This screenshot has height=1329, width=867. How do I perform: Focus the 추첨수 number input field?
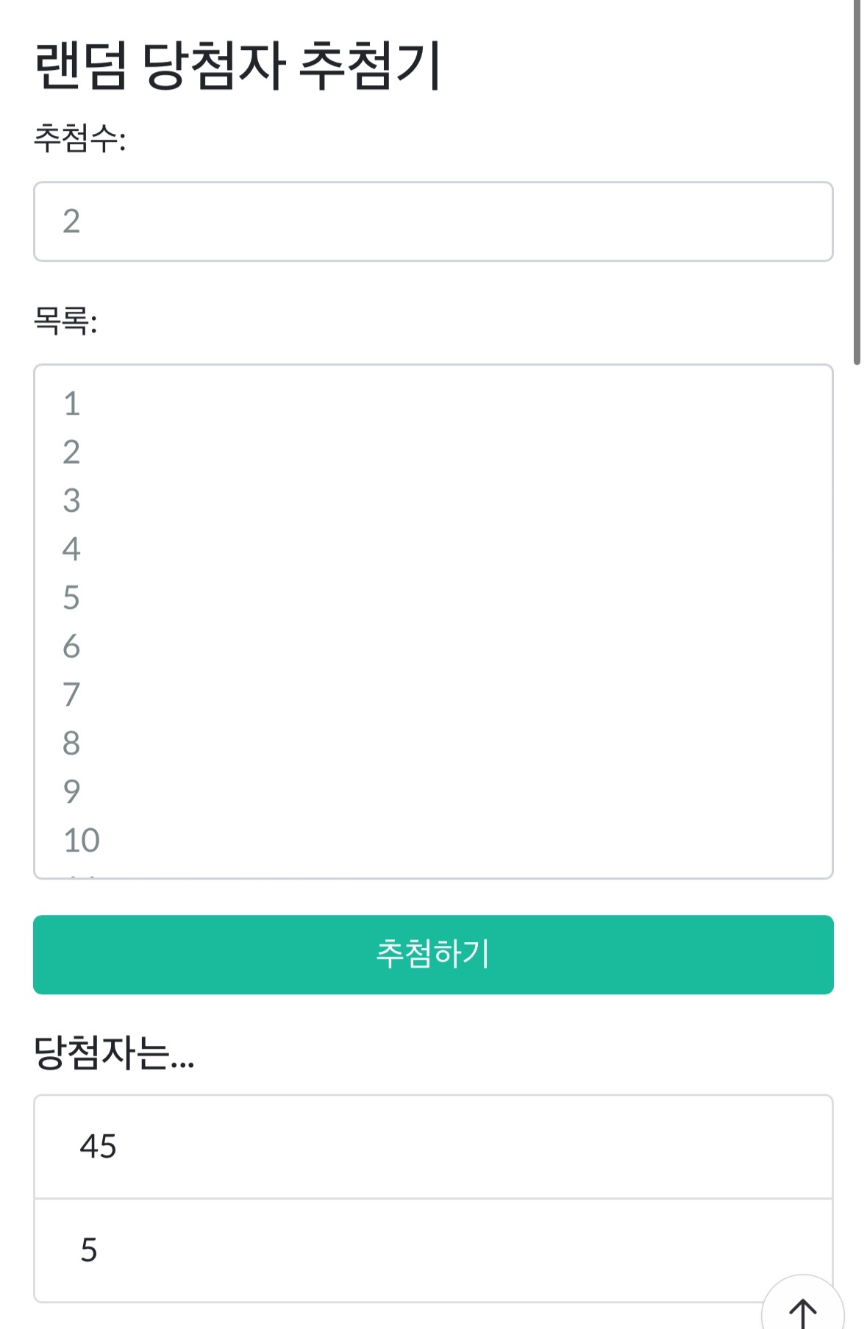[x=432, y=221]
